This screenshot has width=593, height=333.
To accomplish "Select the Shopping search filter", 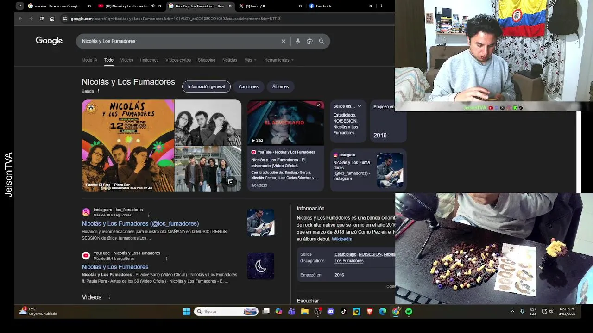I will (x=207, y=60).
